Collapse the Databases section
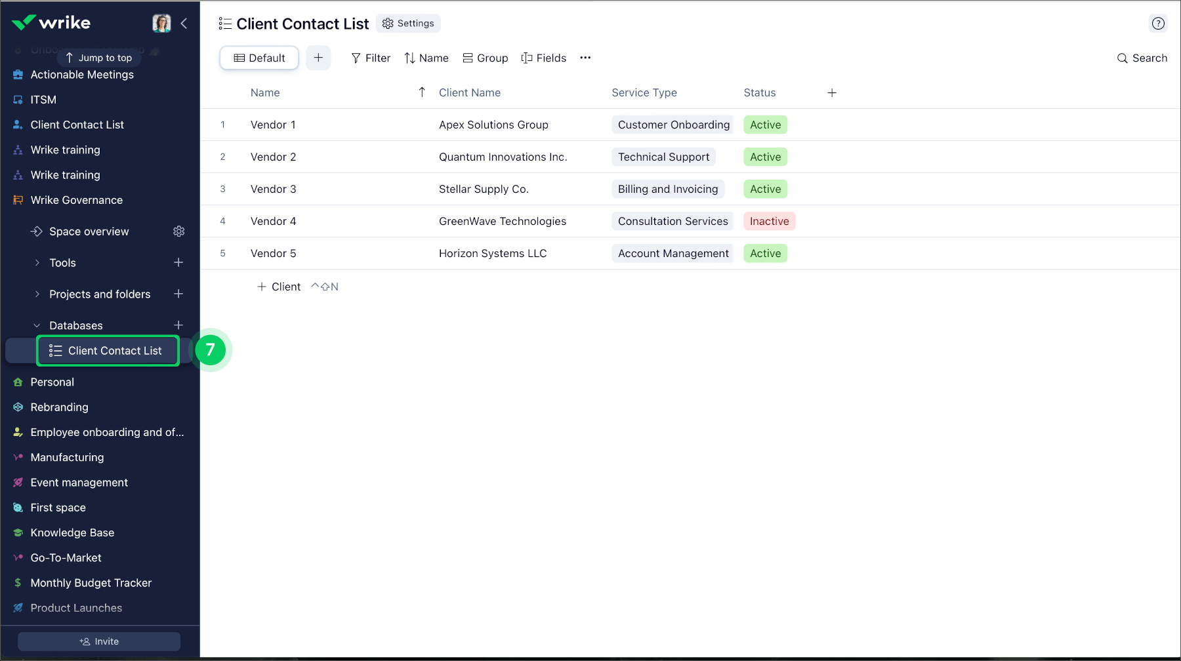Viewport: 1181px width, 661px height. click(x=37, y=325)
